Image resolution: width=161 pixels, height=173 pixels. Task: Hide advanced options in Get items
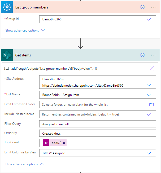(25, 164)
